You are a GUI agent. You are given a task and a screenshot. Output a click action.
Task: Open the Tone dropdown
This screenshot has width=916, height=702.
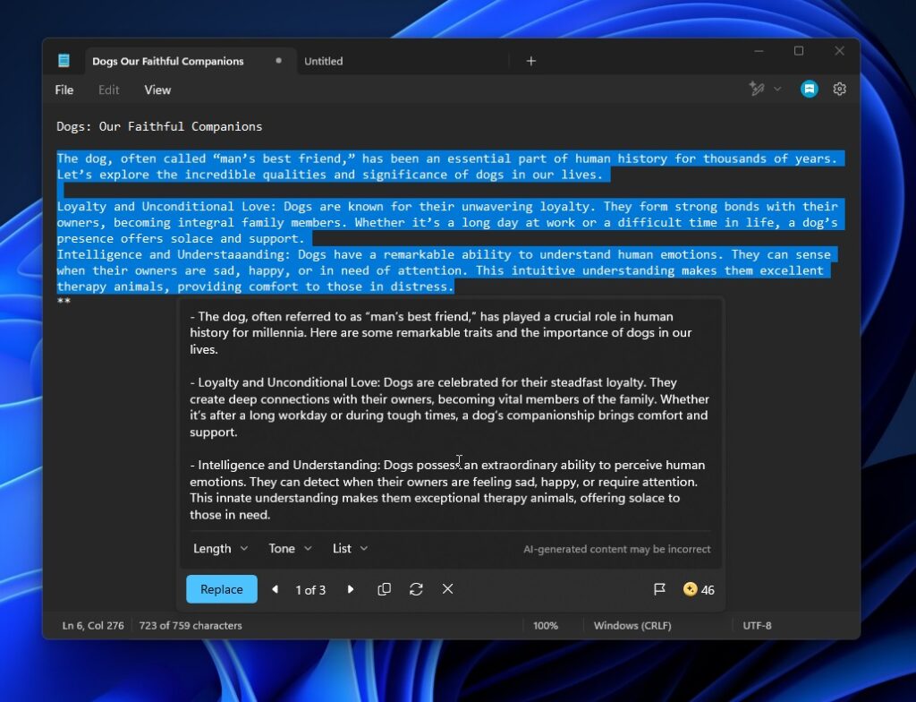pyautogui.click(x=288, y=548)
